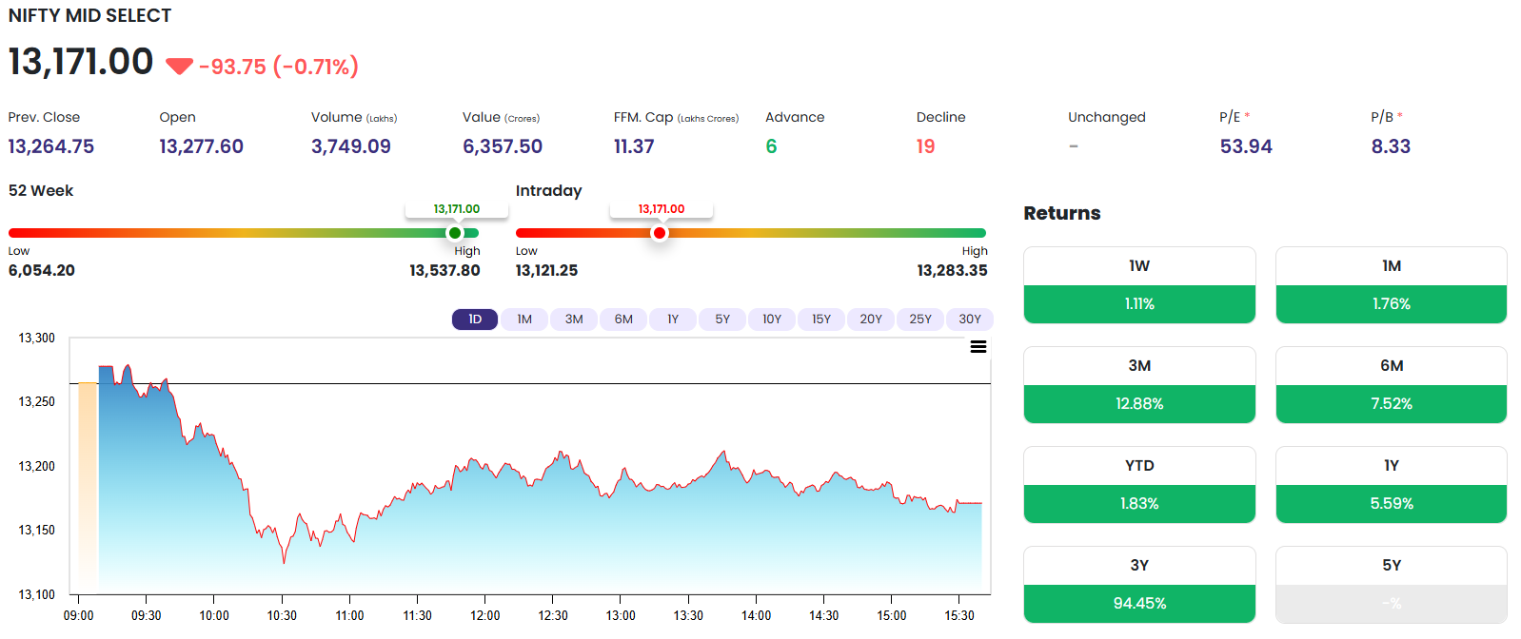
Task: Open the YTD returns card
Action: (x=1139, y=485)
